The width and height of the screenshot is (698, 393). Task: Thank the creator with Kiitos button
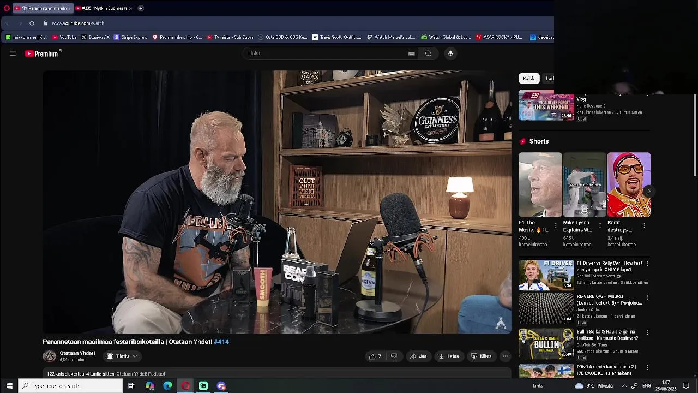click(481, 356)
